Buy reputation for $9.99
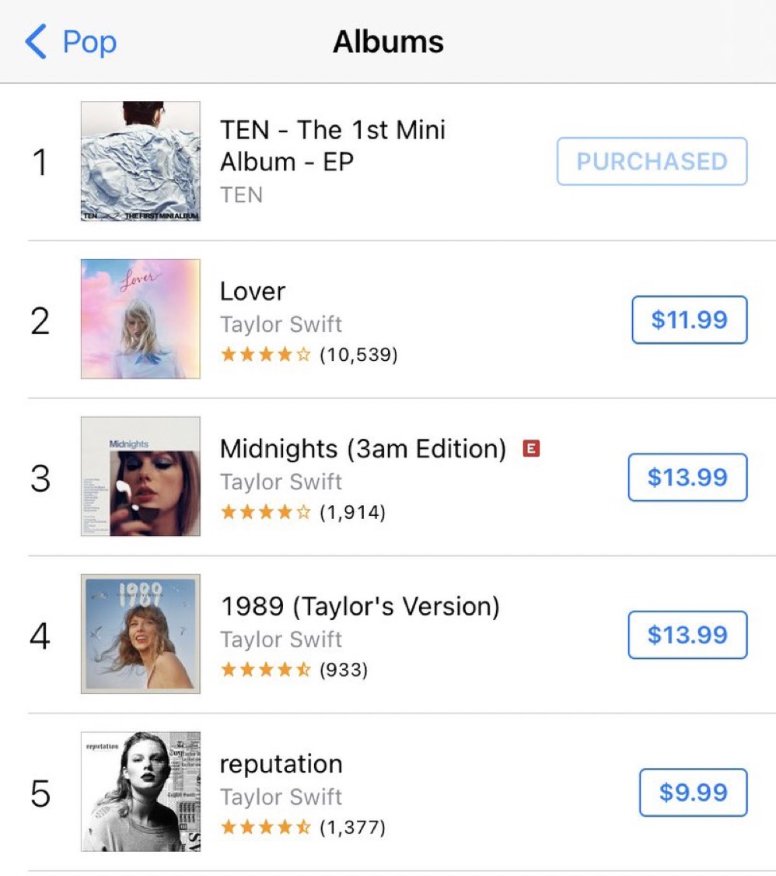This screenshot has width=776, height=876. (x=693, y=792)
